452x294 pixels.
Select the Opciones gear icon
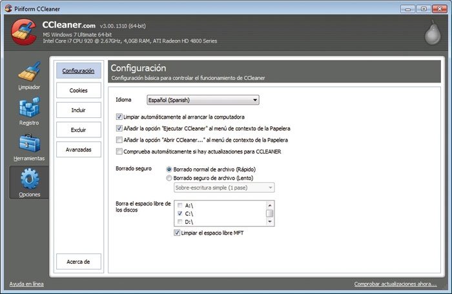point(30,179)
